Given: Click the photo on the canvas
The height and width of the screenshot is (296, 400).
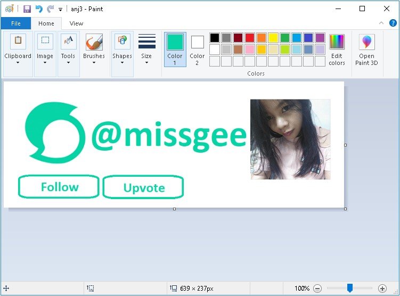Looking at the screenshot, I should click(x=290, y=139).
